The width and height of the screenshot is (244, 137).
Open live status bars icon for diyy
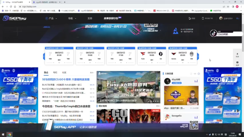coord(196,81)
